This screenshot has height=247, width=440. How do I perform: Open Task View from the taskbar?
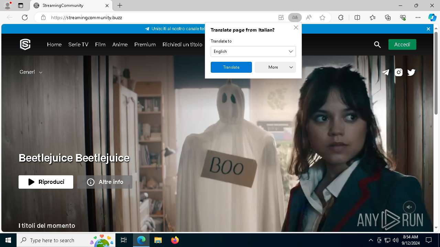[x=124, y=240]
